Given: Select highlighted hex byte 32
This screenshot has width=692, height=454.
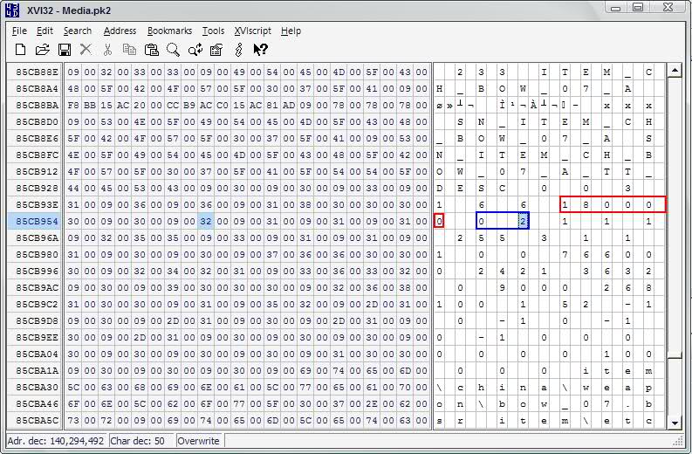Looking at the screenshot, I should tap(206, 221).
